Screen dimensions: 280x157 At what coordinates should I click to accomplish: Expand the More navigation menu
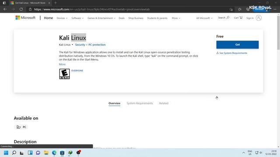[176, 18]
